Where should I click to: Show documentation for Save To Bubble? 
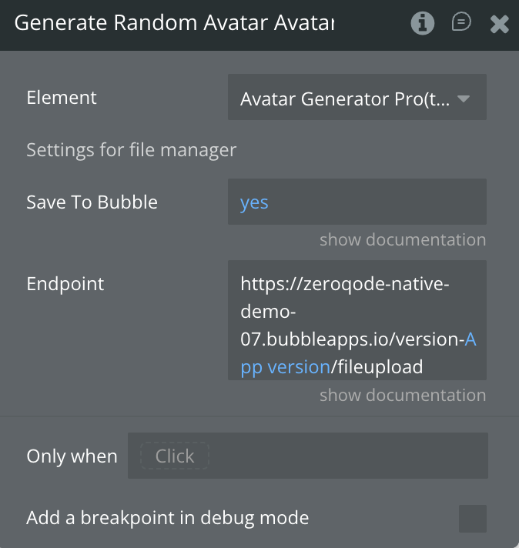[403, 239]
